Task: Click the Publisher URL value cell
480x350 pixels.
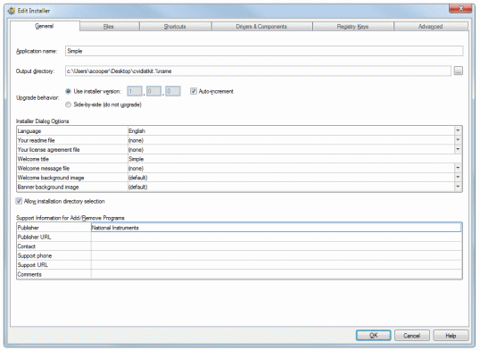Action: tap(276, 237)
